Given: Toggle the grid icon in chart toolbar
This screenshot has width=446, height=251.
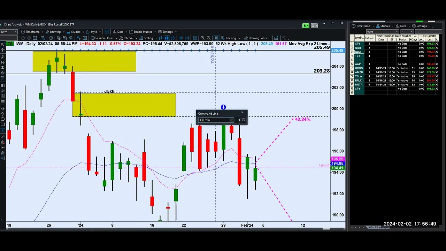Looking at the screenshot, I should pyautogui.click(x=216, y=38).
